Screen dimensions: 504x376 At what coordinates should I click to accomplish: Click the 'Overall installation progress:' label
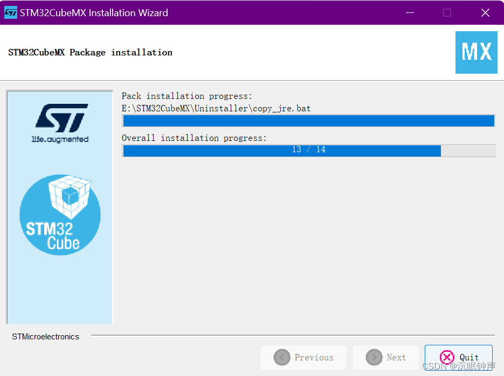[194, 138]
